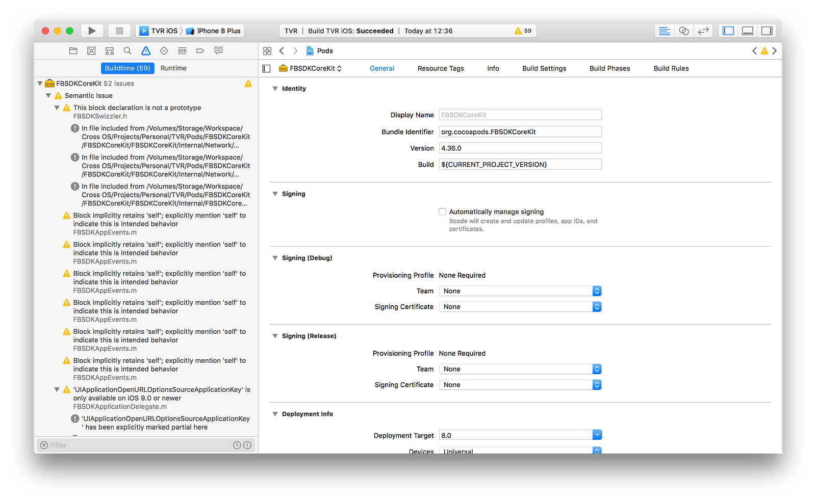This screenshot has height=502, width=816.
Task: Select the Runtime issues filter
Action: point(173,68)
